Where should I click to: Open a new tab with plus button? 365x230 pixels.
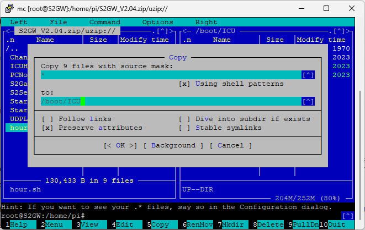pyautogui.click(x=242, y=9)
